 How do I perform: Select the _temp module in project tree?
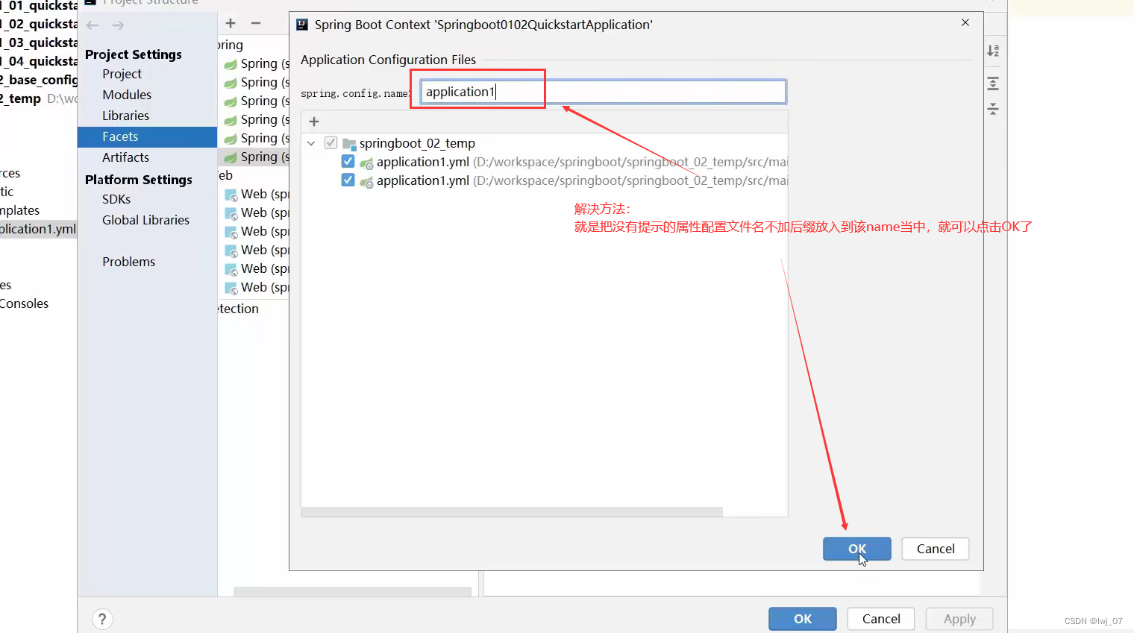pyautogui.click(x=38, y=98)
